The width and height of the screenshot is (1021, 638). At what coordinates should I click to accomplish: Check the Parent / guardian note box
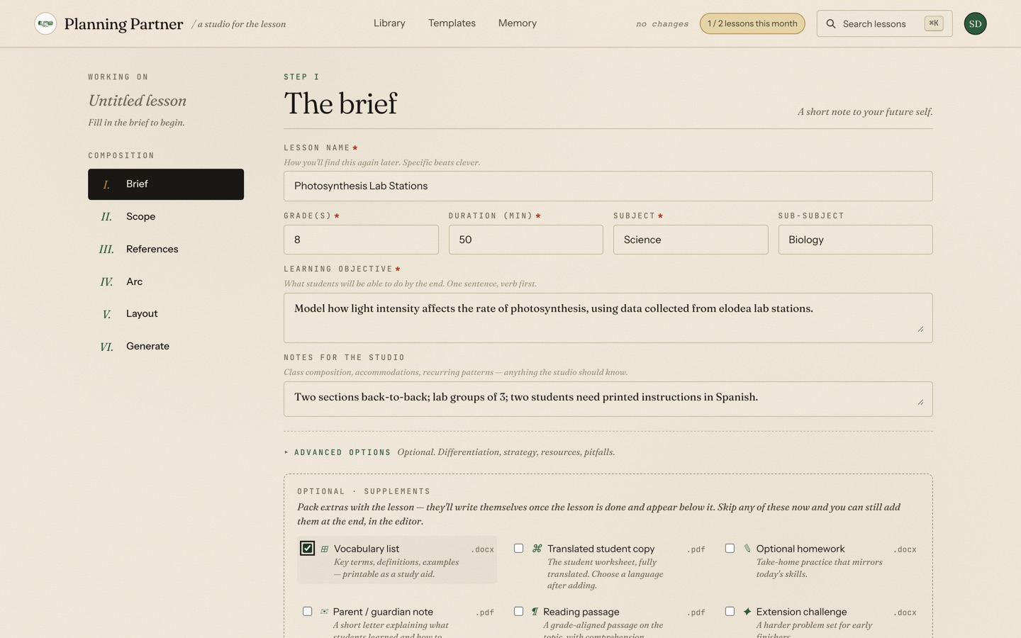coord(307,611)
